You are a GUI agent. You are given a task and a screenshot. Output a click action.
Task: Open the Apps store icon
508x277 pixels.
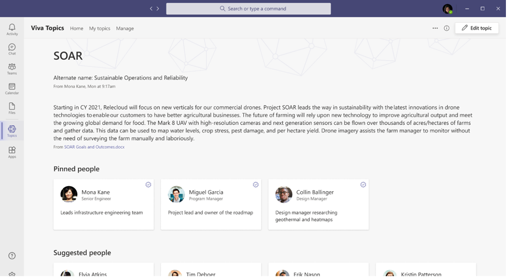point(12,152)
